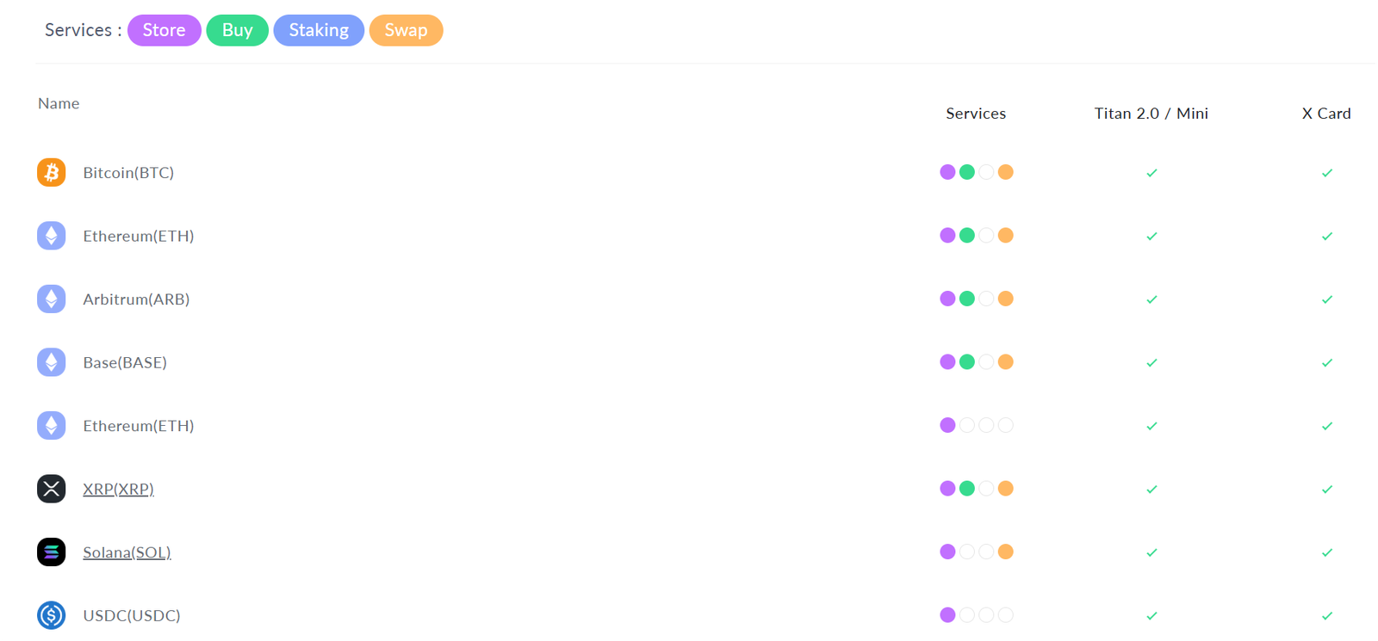Click the Titan 2.0 / Mini column header

(x=1151, y=113)
